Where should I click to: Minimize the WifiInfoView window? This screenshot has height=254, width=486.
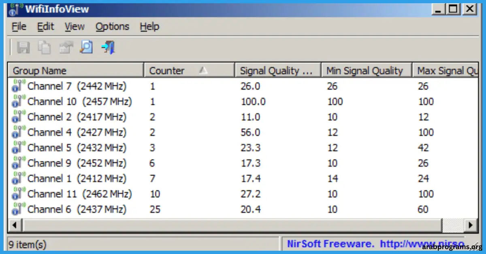coord(439,9)
